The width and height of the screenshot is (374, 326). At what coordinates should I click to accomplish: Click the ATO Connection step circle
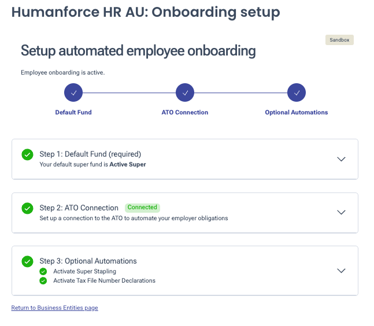coord(185,92)
